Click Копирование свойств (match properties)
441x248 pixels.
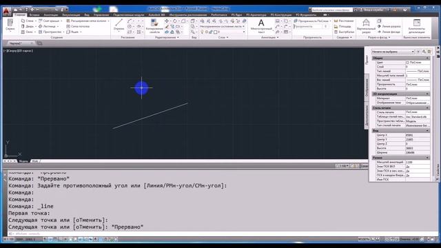(x=154, y=26)
